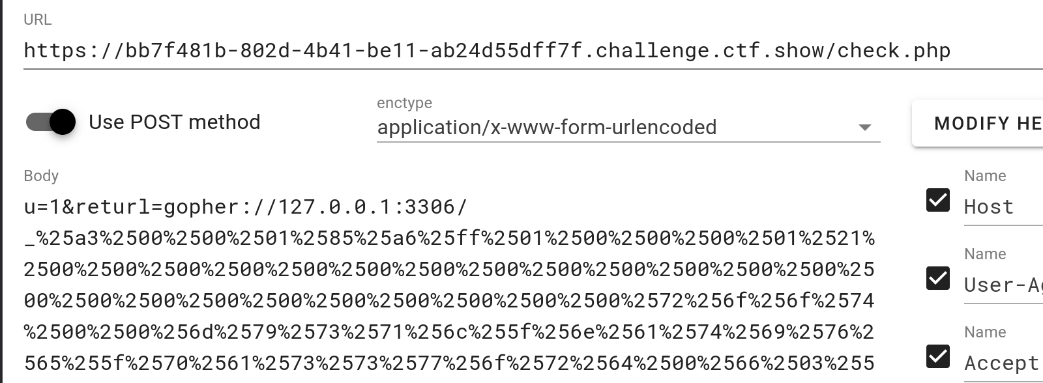The width and height of the screenshot is (1043, 383).
Task: Switch the POST method slider
Action: tap(50, 121)
